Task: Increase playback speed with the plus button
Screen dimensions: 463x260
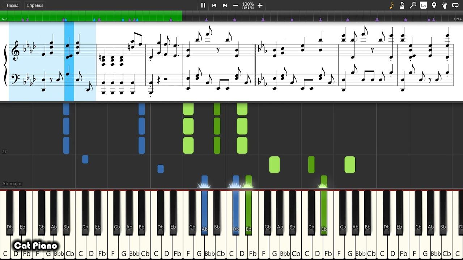Action: 260,5
